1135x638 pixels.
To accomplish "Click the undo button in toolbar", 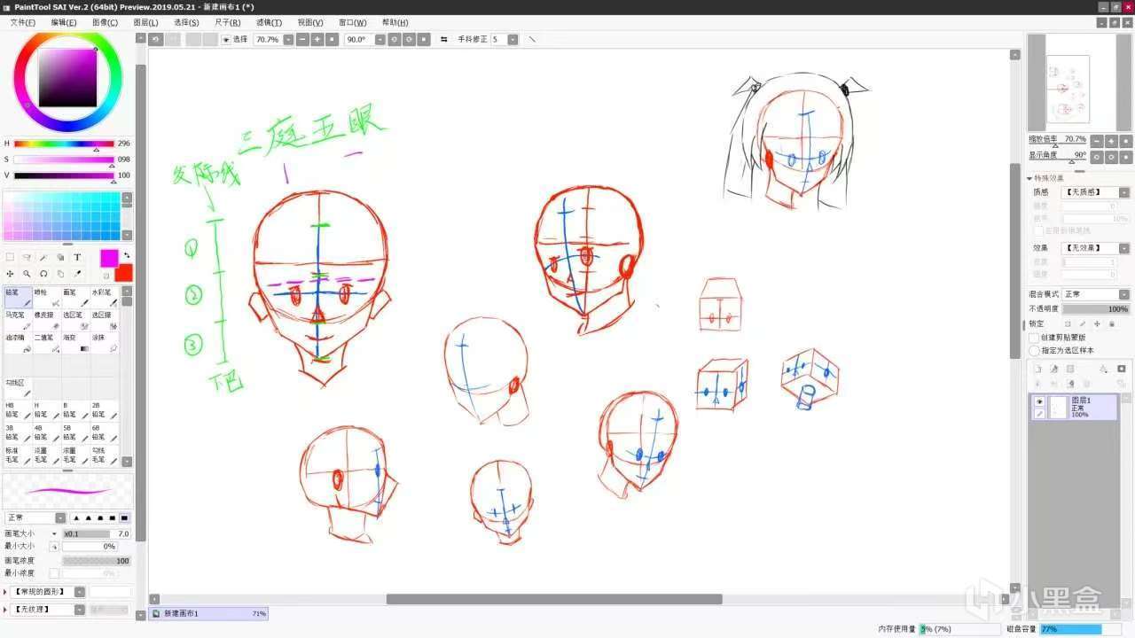I will 156,40.
